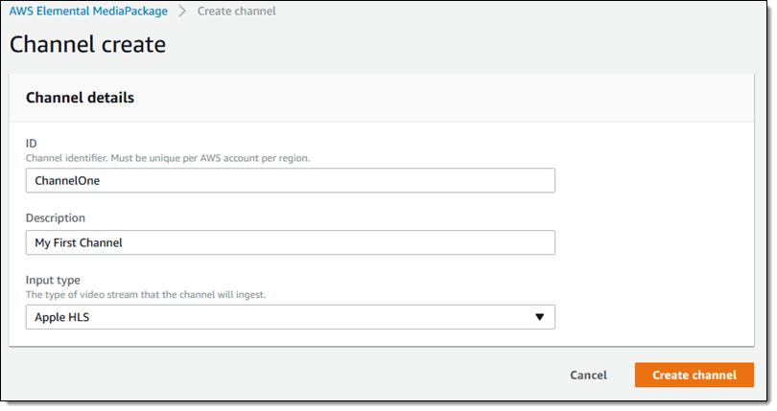Place cursor after ChannelOne text in ID box
777x411 pixels.
click(x=101, y=181)
